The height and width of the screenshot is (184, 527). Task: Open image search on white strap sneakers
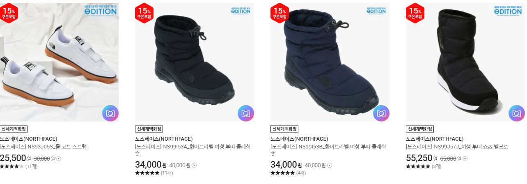pyautogui.click(x=110, y=113)
